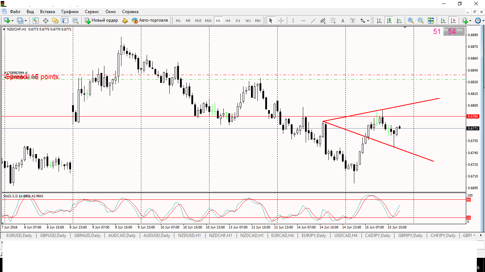Open the Data Window crosshair icon
485x272 pixels.
pyautogui.click(x=45, y=21)
